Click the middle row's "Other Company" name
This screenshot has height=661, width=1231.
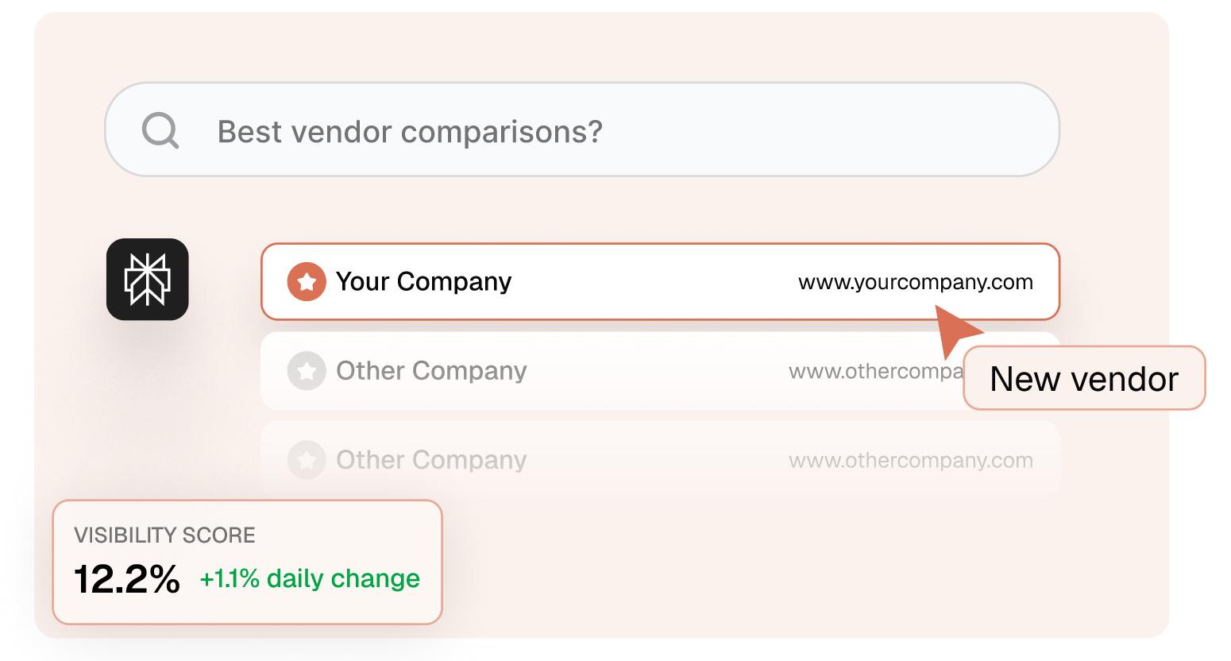431,370
